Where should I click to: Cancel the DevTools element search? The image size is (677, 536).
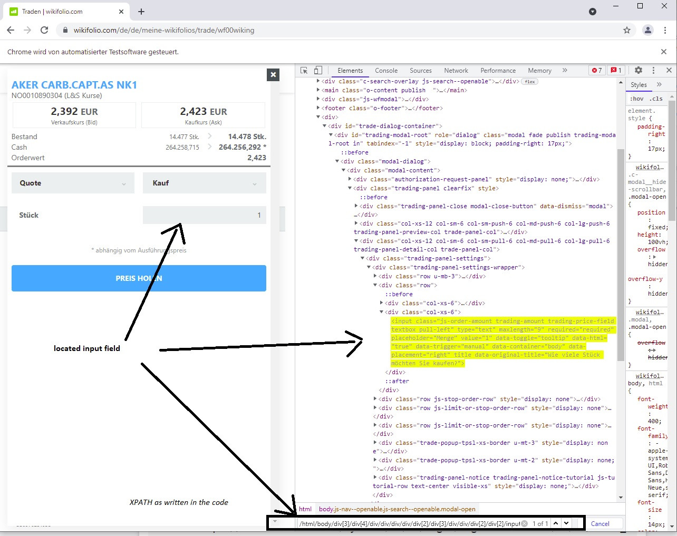(600, 523)
